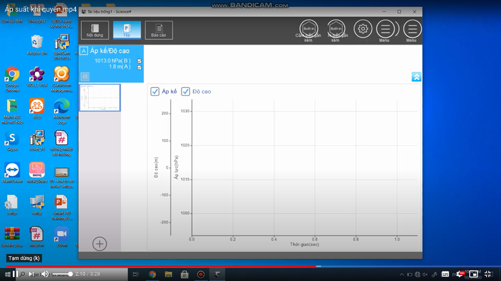Uncheck the 1013.0 hPa(B) sensor checkbox
501x281 pixels.
click(x=140, y=61)
